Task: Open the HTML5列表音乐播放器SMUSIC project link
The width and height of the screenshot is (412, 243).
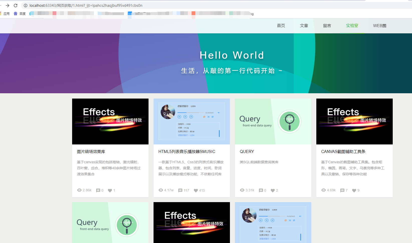Action: (x=187, y=151)
